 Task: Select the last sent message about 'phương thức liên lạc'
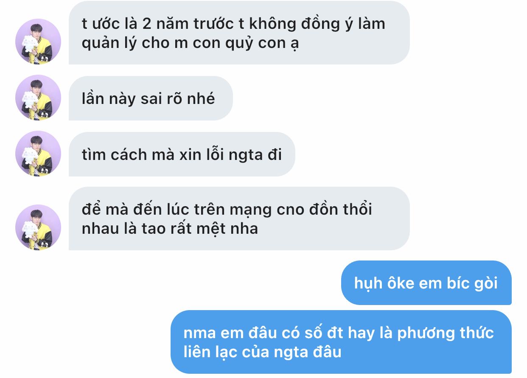pyautogui.click(x=341, y=342)
